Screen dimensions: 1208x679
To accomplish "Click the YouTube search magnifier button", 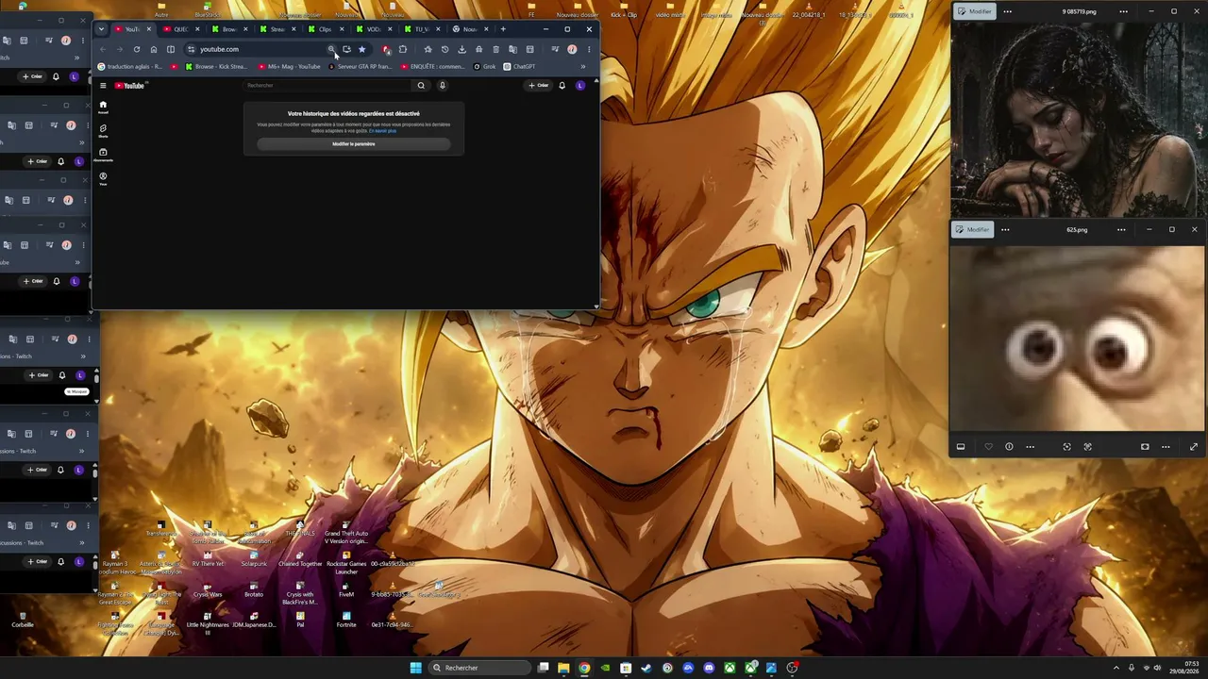I will [421, 86].
